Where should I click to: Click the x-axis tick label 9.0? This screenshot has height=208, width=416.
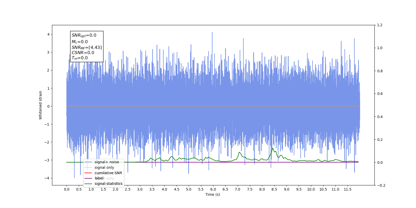point(287,189)
